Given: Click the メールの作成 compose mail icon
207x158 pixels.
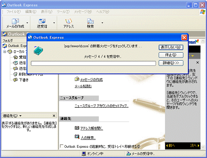Looking at the screenshot, I should (x=15, y=21).
